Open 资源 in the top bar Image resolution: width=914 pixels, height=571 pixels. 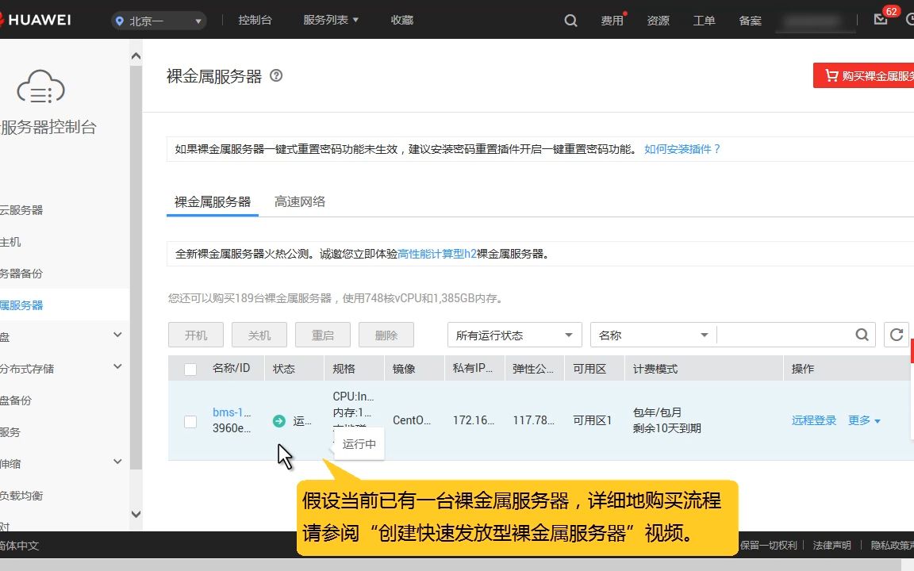tap(658, 21)
